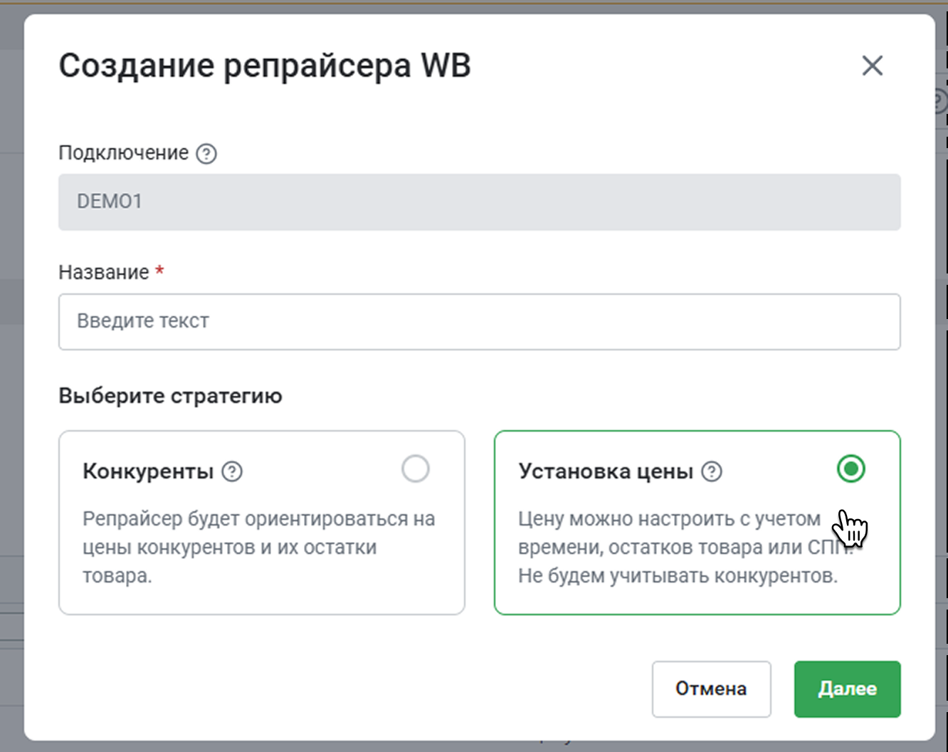Click the DEMO1 connection field
The width and height of the screenshot is (948, 752).
point(479,202)
